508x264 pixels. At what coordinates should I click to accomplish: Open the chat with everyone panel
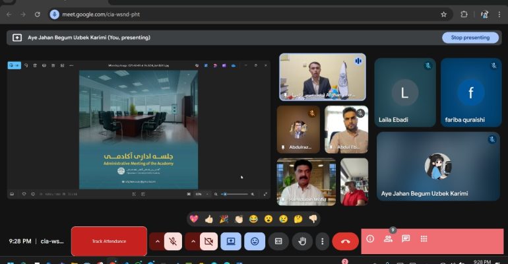tap(406, 239)
